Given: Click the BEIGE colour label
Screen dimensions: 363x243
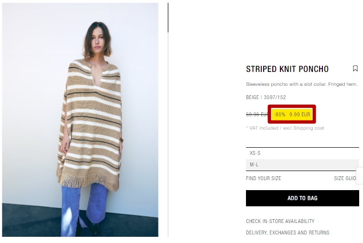Looking at the screenshot, I should [x=252, y=97].
